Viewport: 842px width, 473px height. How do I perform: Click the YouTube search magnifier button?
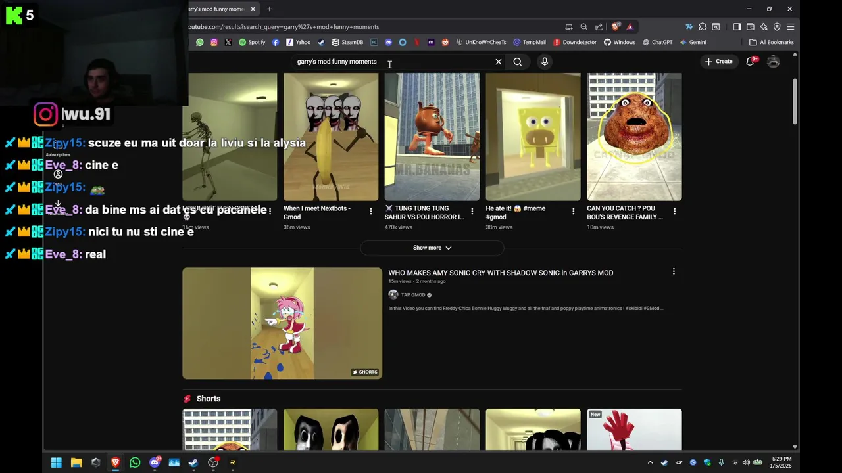pyautogui.click(x=518, y=62)
